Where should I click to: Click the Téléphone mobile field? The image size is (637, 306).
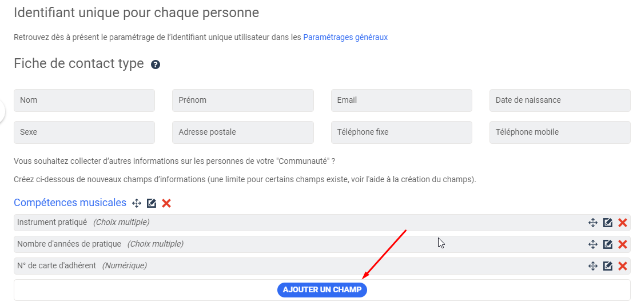coord(560,132)
